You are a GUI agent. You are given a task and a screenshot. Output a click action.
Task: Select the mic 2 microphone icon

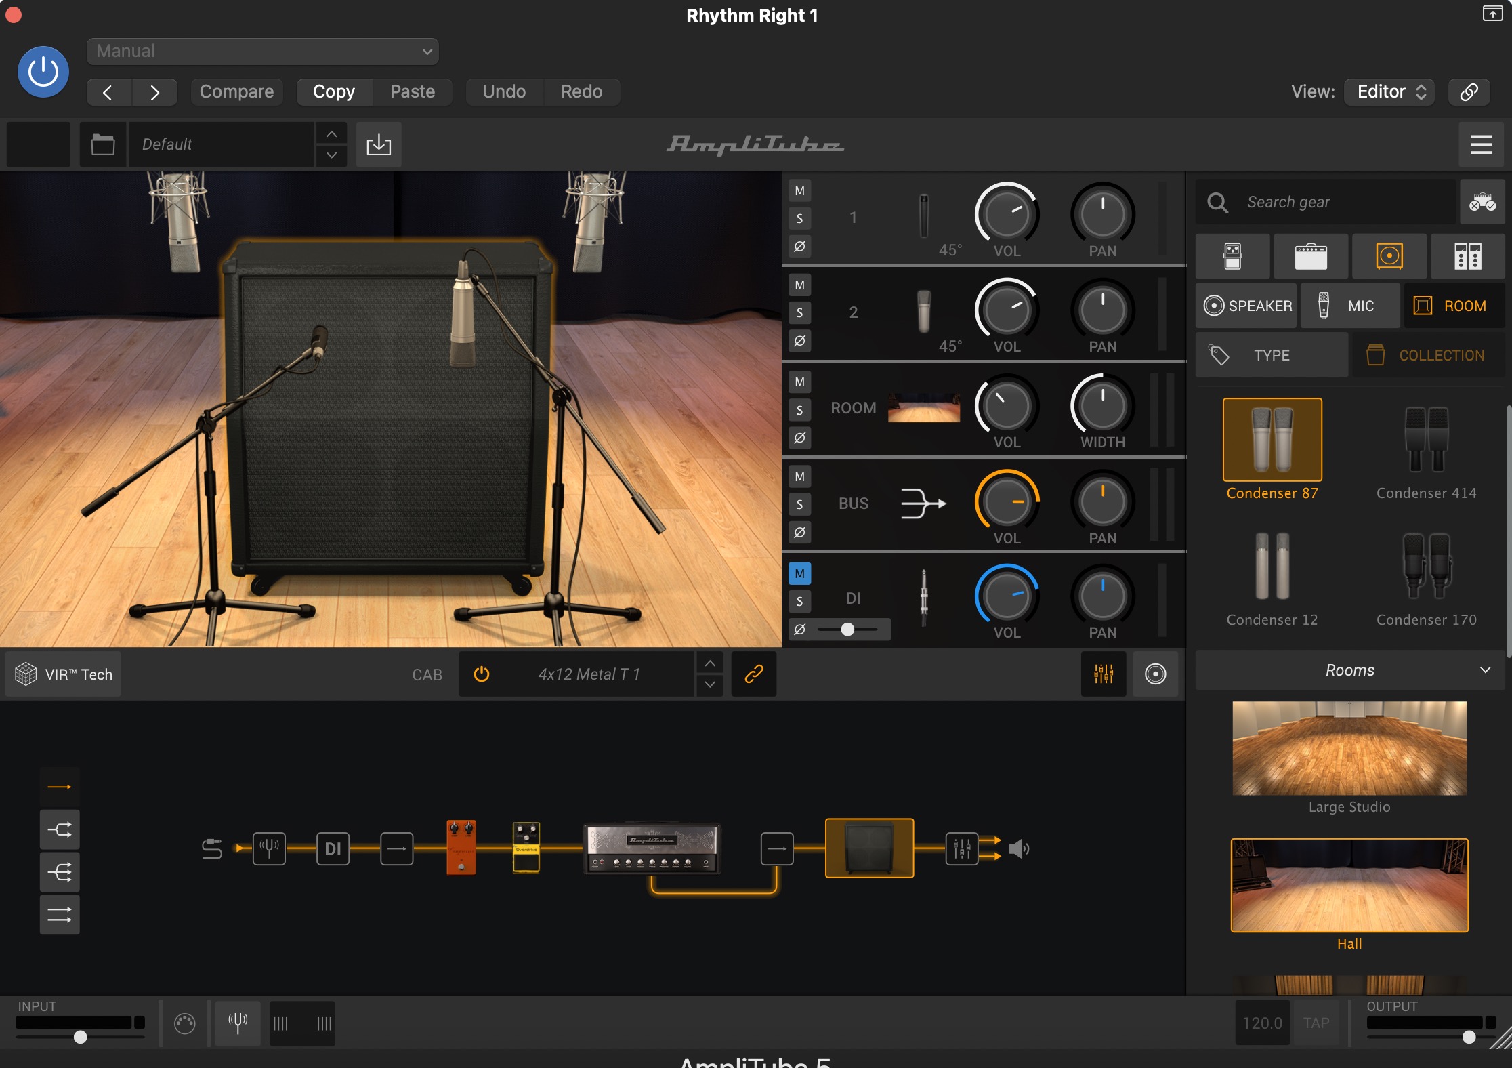(x=924, y=312)
